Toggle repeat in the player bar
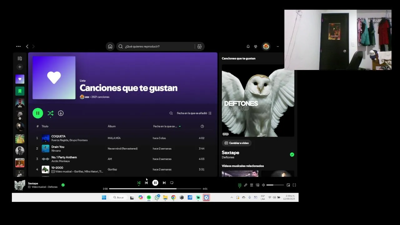Viewport: 400px width, 225px height. point(172,183)
